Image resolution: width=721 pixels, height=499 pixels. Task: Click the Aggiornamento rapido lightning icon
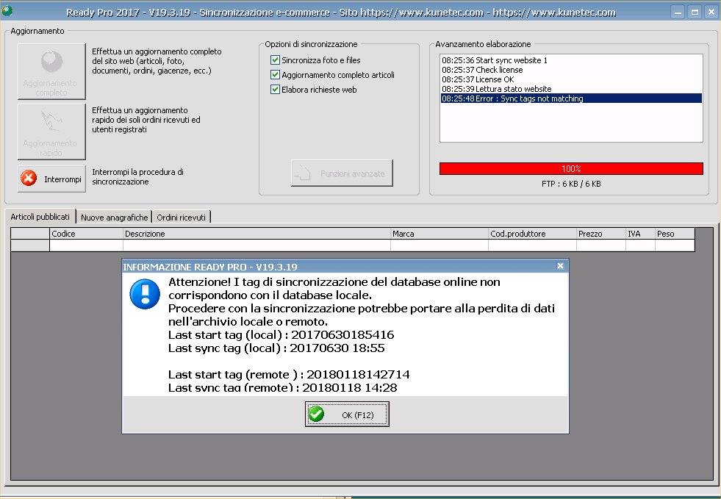click(x=51, y=121)
